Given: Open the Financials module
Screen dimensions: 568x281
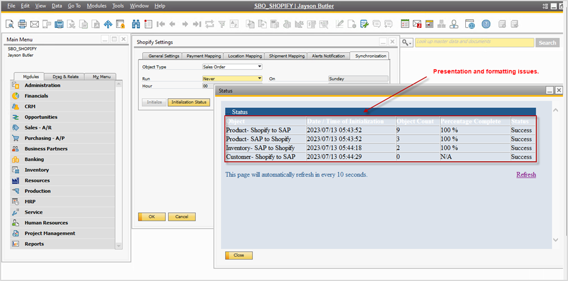Looking at the screenshot, I should [x=36, y=96].
